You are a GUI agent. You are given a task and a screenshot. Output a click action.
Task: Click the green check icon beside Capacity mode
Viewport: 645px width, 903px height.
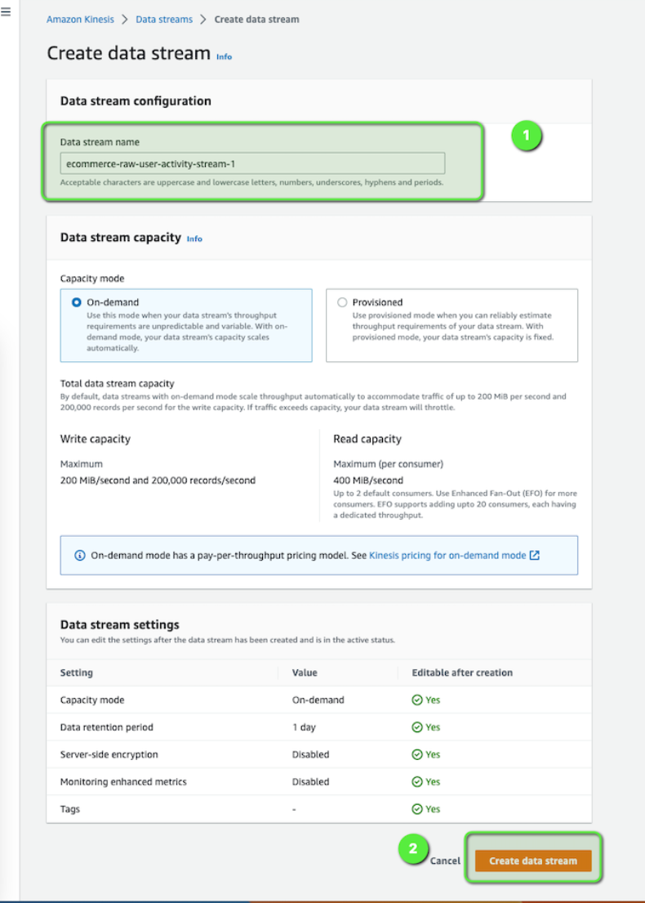point(418,700)
